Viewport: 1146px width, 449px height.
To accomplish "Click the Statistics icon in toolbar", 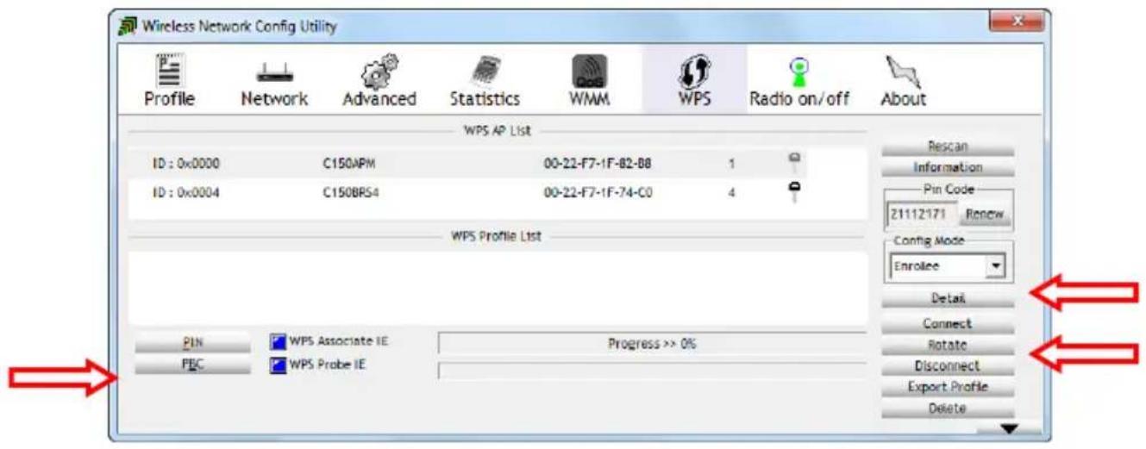I will click(x=485, y=72).
